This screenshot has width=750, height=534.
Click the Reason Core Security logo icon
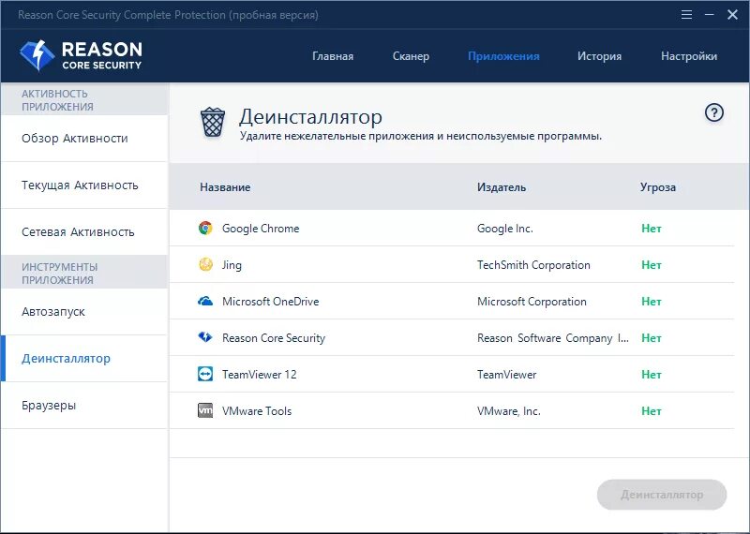point(37,55)
